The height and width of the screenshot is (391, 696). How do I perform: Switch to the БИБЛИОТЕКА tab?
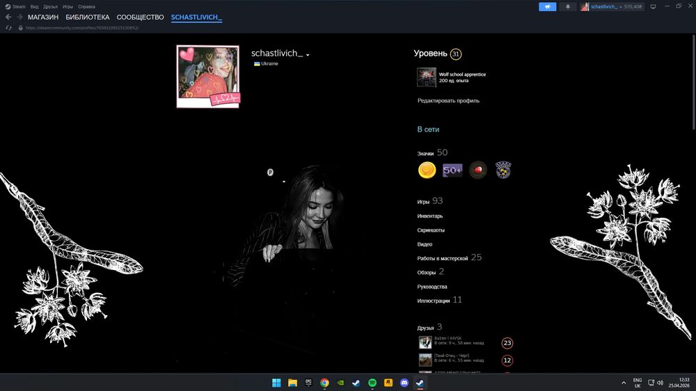[88, 17]
